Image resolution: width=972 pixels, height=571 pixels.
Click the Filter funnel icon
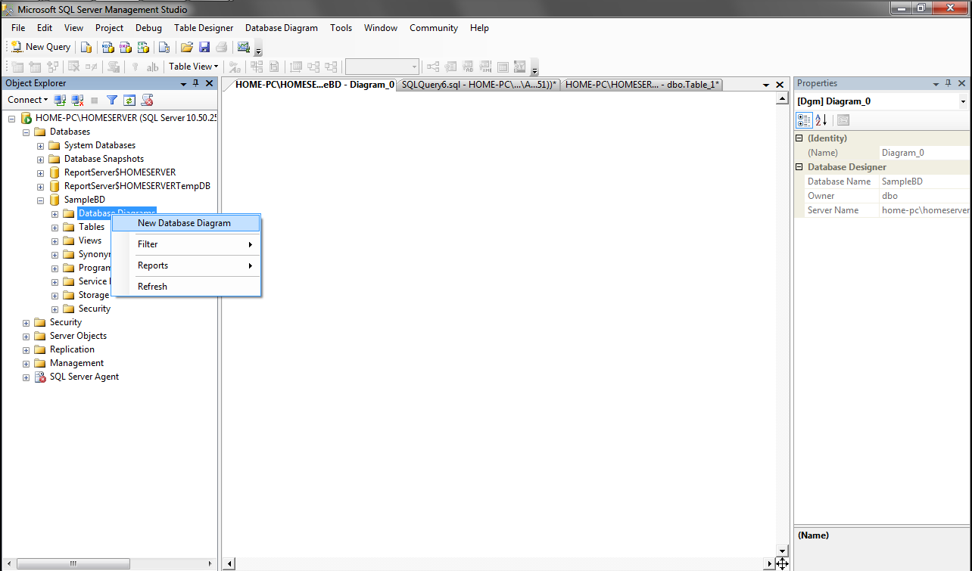112,100
